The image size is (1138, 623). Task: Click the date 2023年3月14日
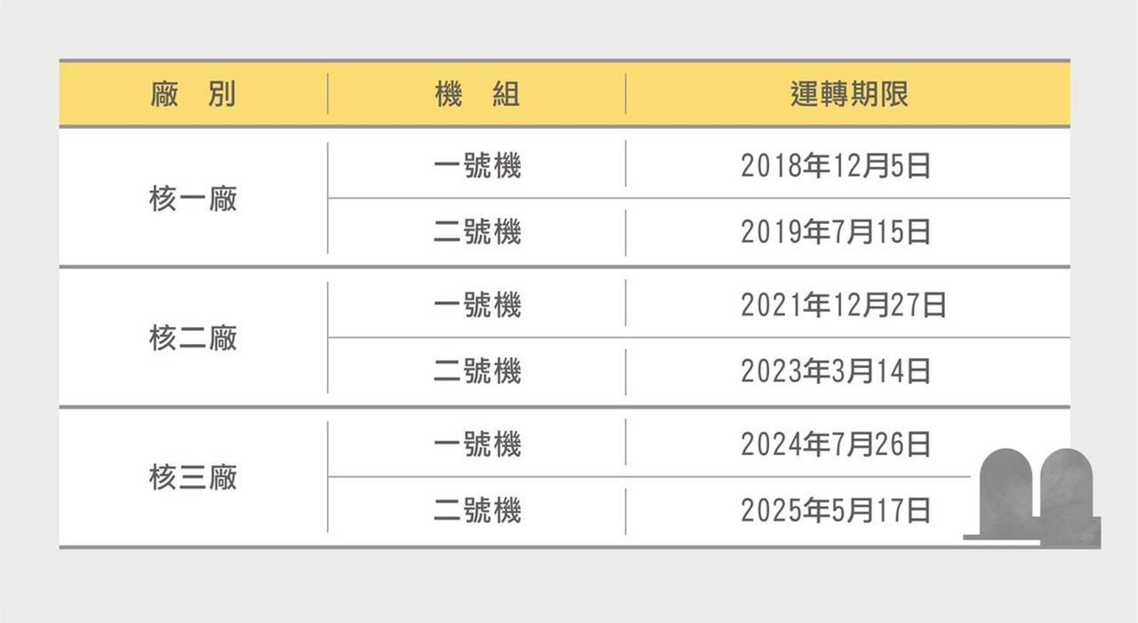[x=836, y=370]
